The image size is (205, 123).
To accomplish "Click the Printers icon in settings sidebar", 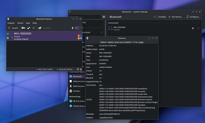I will point(71,91).
